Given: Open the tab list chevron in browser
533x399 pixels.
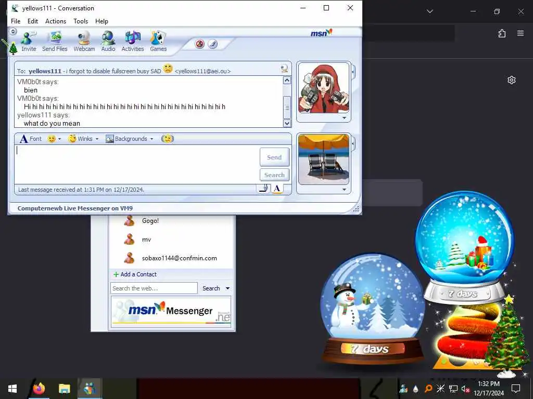Looking at the screenshot, I should click(x=429, y=11).
